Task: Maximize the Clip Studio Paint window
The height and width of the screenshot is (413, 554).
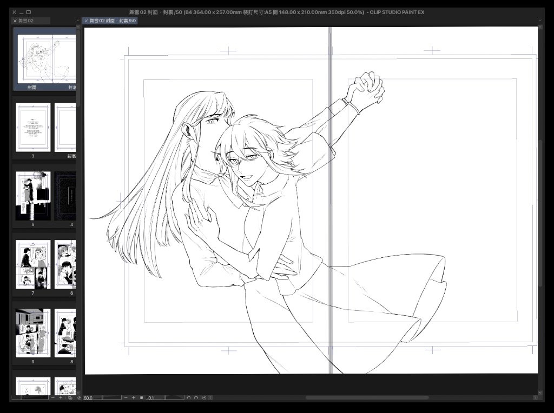Action: (x=29, y=12)
